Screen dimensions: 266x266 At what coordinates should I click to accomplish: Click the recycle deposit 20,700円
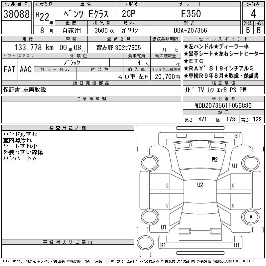click(x=167, y=76)
